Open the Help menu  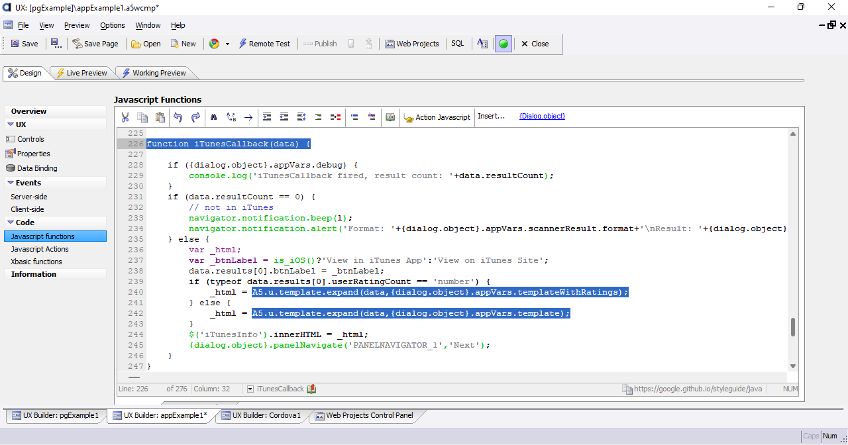point(178,25)
